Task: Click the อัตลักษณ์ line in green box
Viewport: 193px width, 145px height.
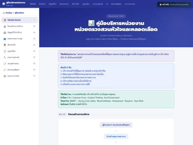Action: click(74, 104)
